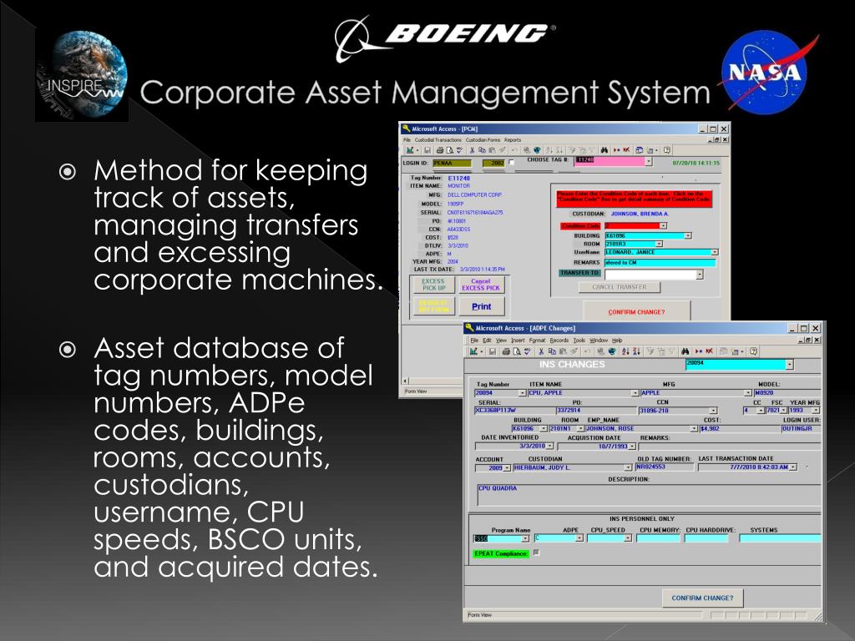
Task: Open the MFG APPLE dropdown
Action: coord(748,393)
